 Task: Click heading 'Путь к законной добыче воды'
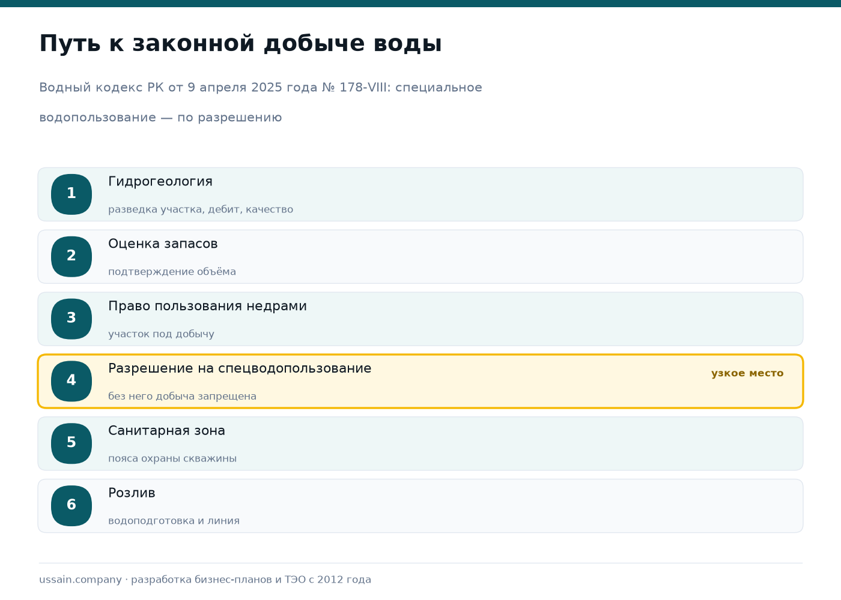[x=240, y=44]
